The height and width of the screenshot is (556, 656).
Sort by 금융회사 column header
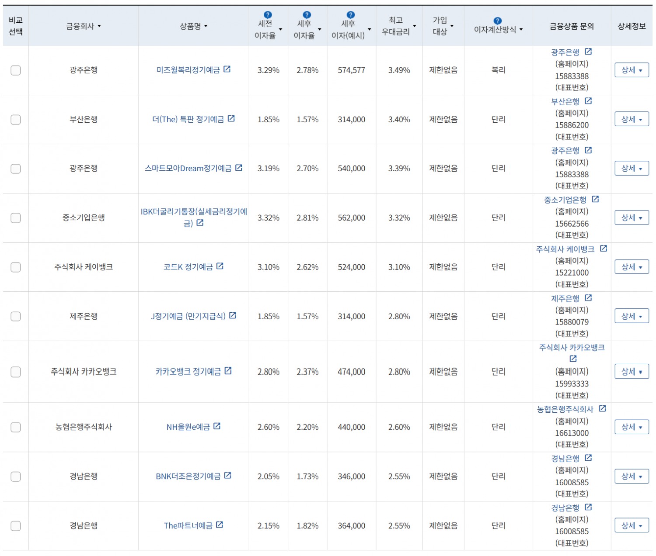click(84, 26)
